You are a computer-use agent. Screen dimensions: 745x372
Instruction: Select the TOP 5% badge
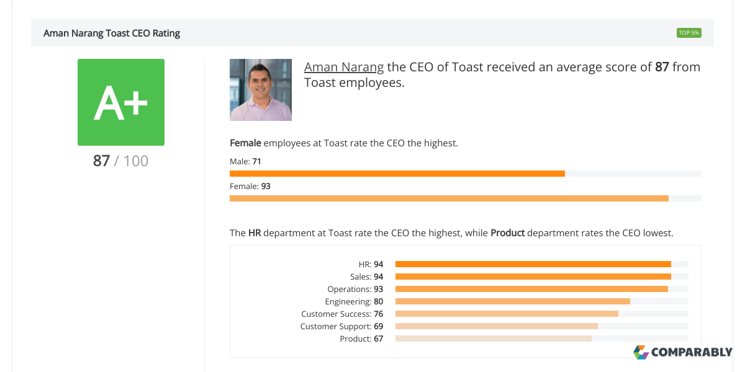pos(689,32)
